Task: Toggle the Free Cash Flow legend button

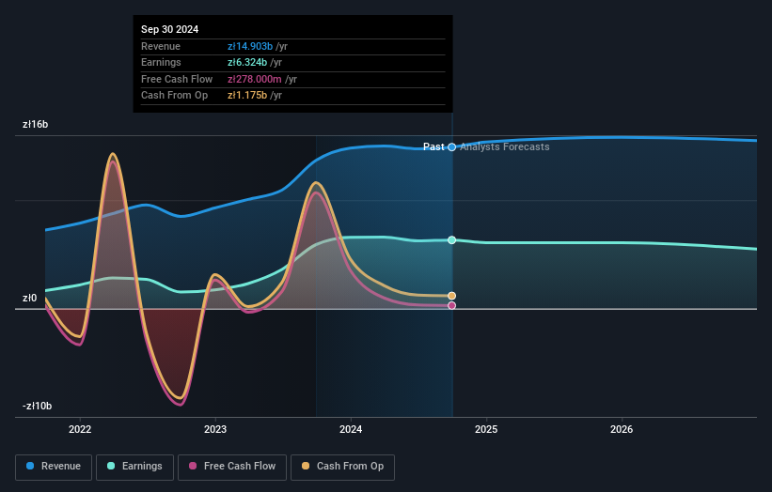Action: [x=232, y=467]
